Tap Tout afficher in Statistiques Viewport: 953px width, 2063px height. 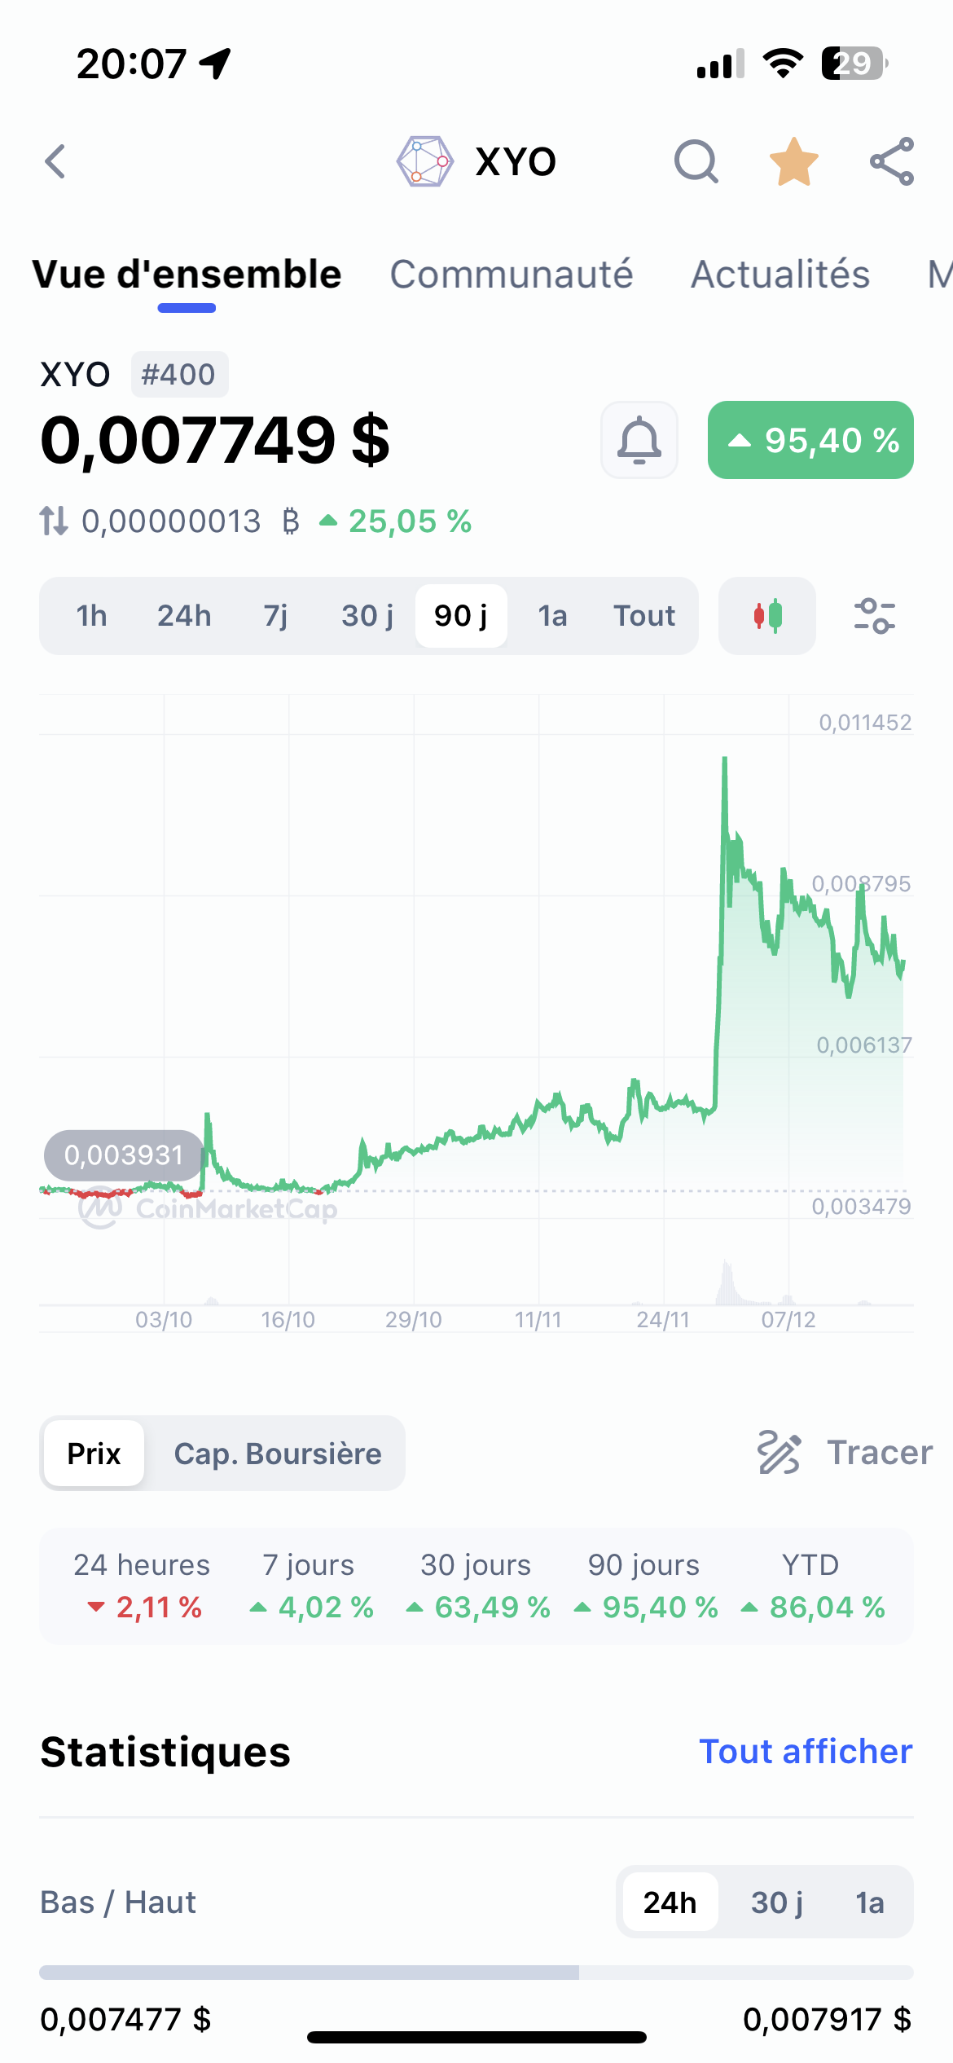(806, 1752)
